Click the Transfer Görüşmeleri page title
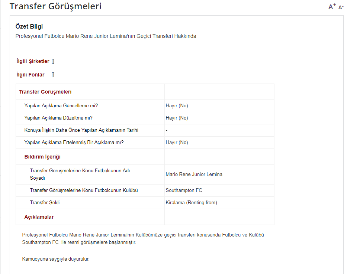 click(x=55, y=6)
